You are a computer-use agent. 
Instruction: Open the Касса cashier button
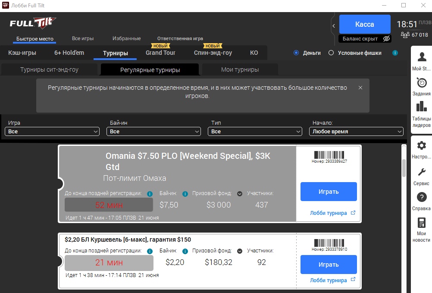(364, 24)
